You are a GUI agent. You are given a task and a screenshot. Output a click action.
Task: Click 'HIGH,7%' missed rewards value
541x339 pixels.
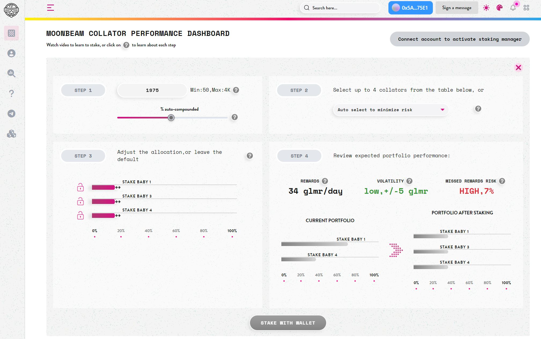(477, 191)
